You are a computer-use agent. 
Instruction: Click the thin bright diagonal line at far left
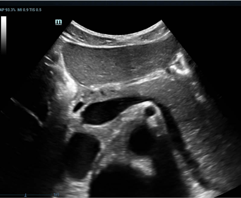tap(27, 111)
